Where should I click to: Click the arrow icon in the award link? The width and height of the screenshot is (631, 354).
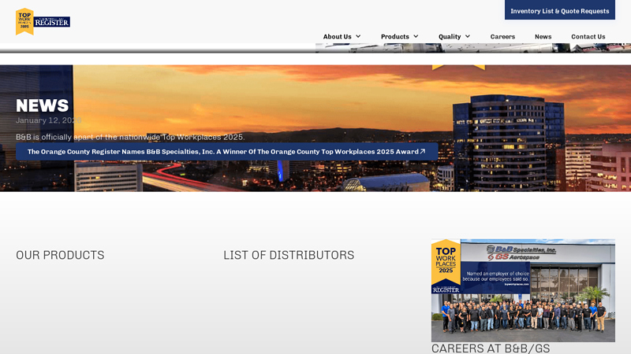(x=423, y=151)
